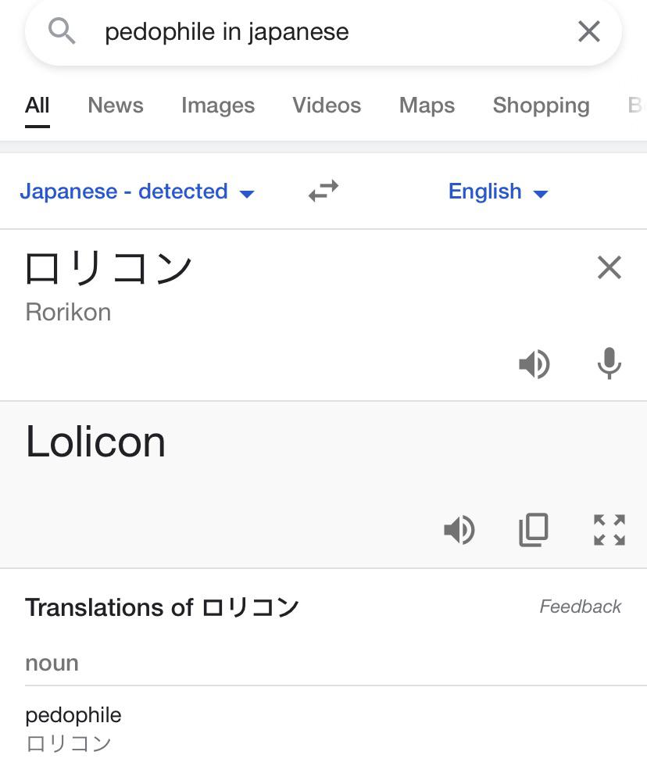647x773 pixels.
Task: Clear the search query text
Action: click(x=589, y=31)
